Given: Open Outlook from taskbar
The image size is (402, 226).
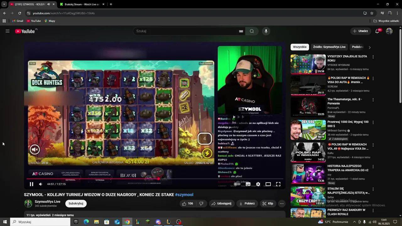Looking at the screenshot, I should click(117, 222).
